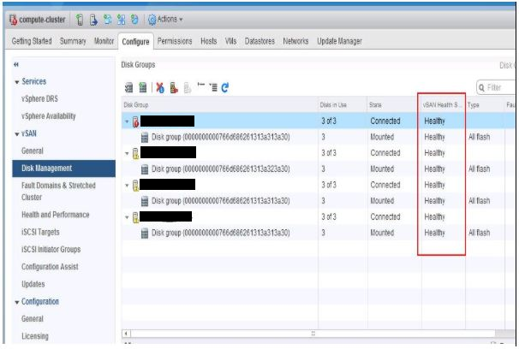This screenshot has height=349, width=519.
Task: Click the New Resource Pool toolbar icon
Action: 121,20
